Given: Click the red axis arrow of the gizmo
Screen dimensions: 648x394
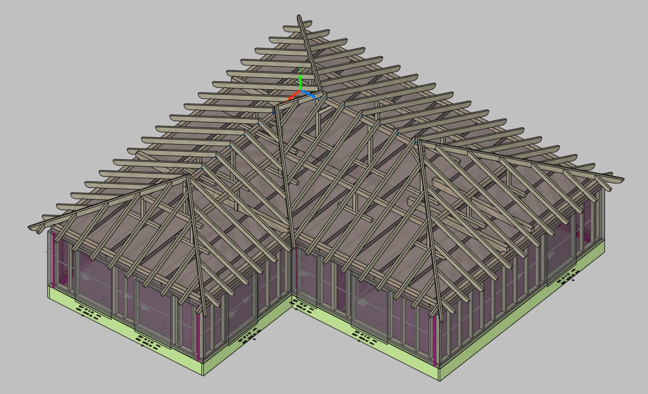Looking at the screenshot, I should (x=291, y=96).
